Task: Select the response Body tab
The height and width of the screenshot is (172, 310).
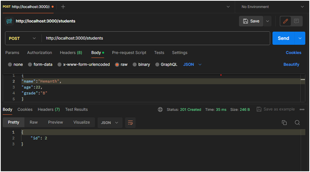Action: click(x=8, y=109)
